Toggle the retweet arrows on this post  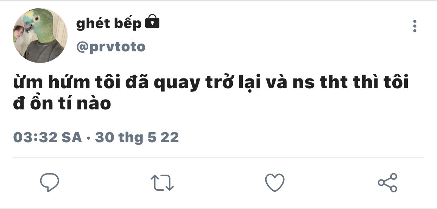point(162,183)
